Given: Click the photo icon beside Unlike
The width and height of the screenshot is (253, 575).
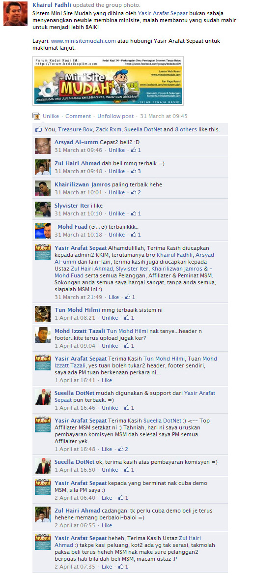Looking at the screenshot, I should click(36, 116).
